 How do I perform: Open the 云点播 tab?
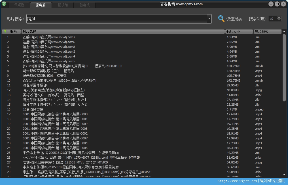[x=19, y=5]
